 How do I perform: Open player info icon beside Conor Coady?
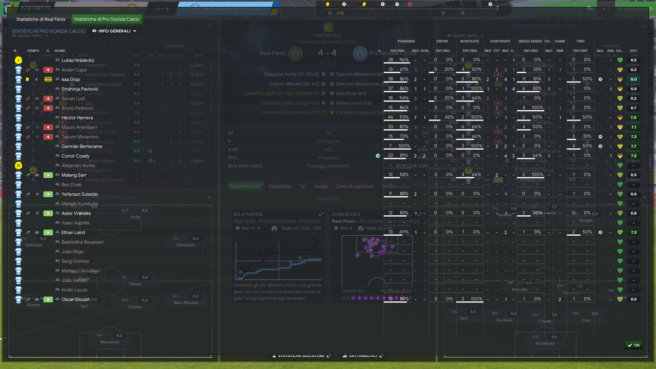point(57,156)
